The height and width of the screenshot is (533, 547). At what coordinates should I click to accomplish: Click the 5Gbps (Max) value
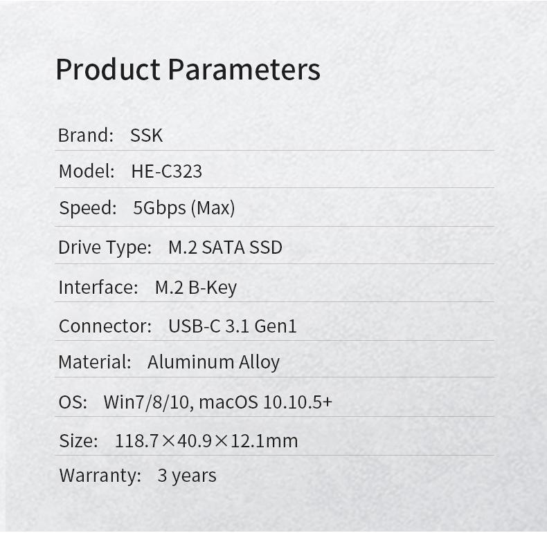point(184,208)
